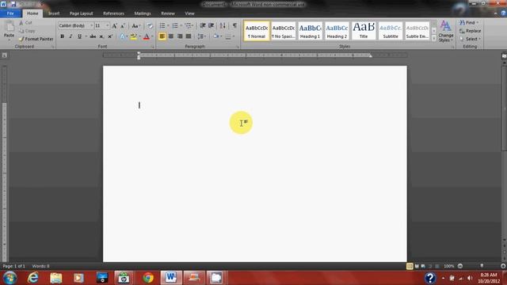Click Text Effects icon
Viewport: 507px width, 285px height.
click(122, 36)
